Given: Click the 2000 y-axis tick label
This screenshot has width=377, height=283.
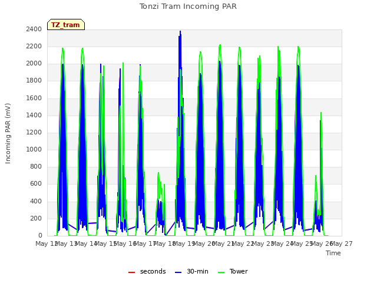Looking at the screenshot, I should (x=34, y=64).
